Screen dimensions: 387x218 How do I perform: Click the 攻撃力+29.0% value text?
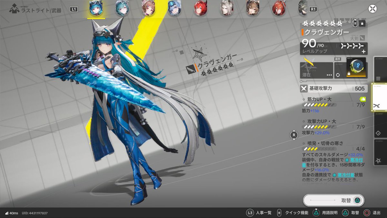[x=315, y=132]
